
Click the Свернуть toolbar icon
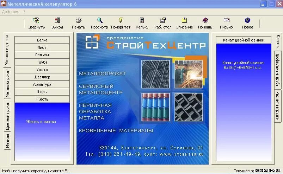click(36, 20)
